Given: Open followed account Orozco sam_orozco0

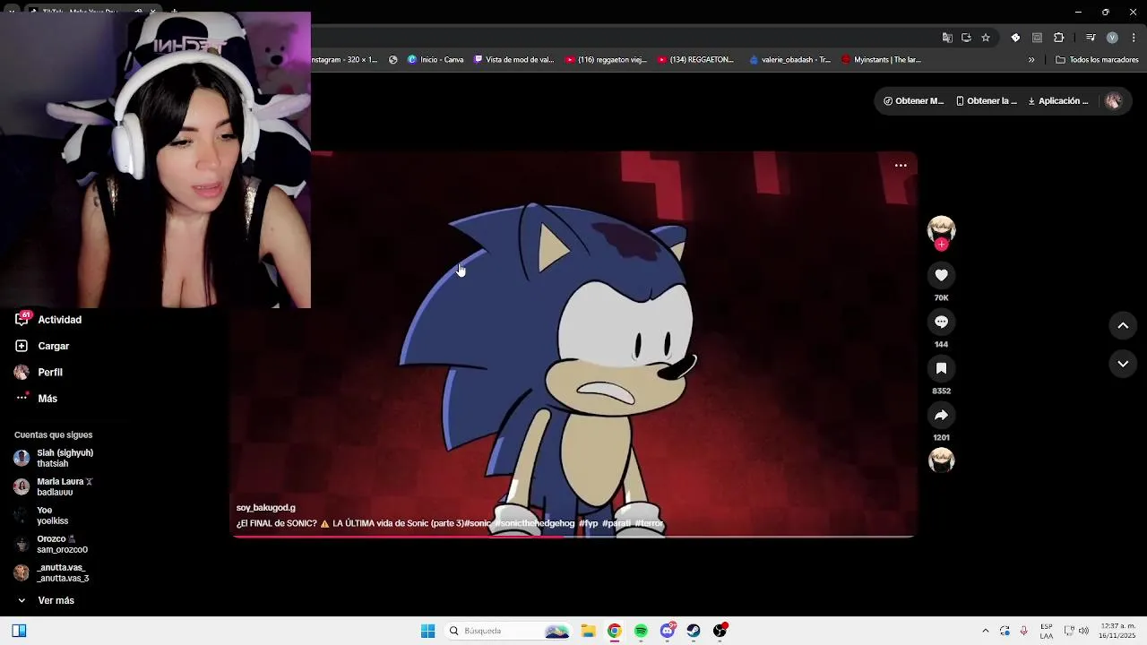Looking at the screenshot, I should click(51, 544).
